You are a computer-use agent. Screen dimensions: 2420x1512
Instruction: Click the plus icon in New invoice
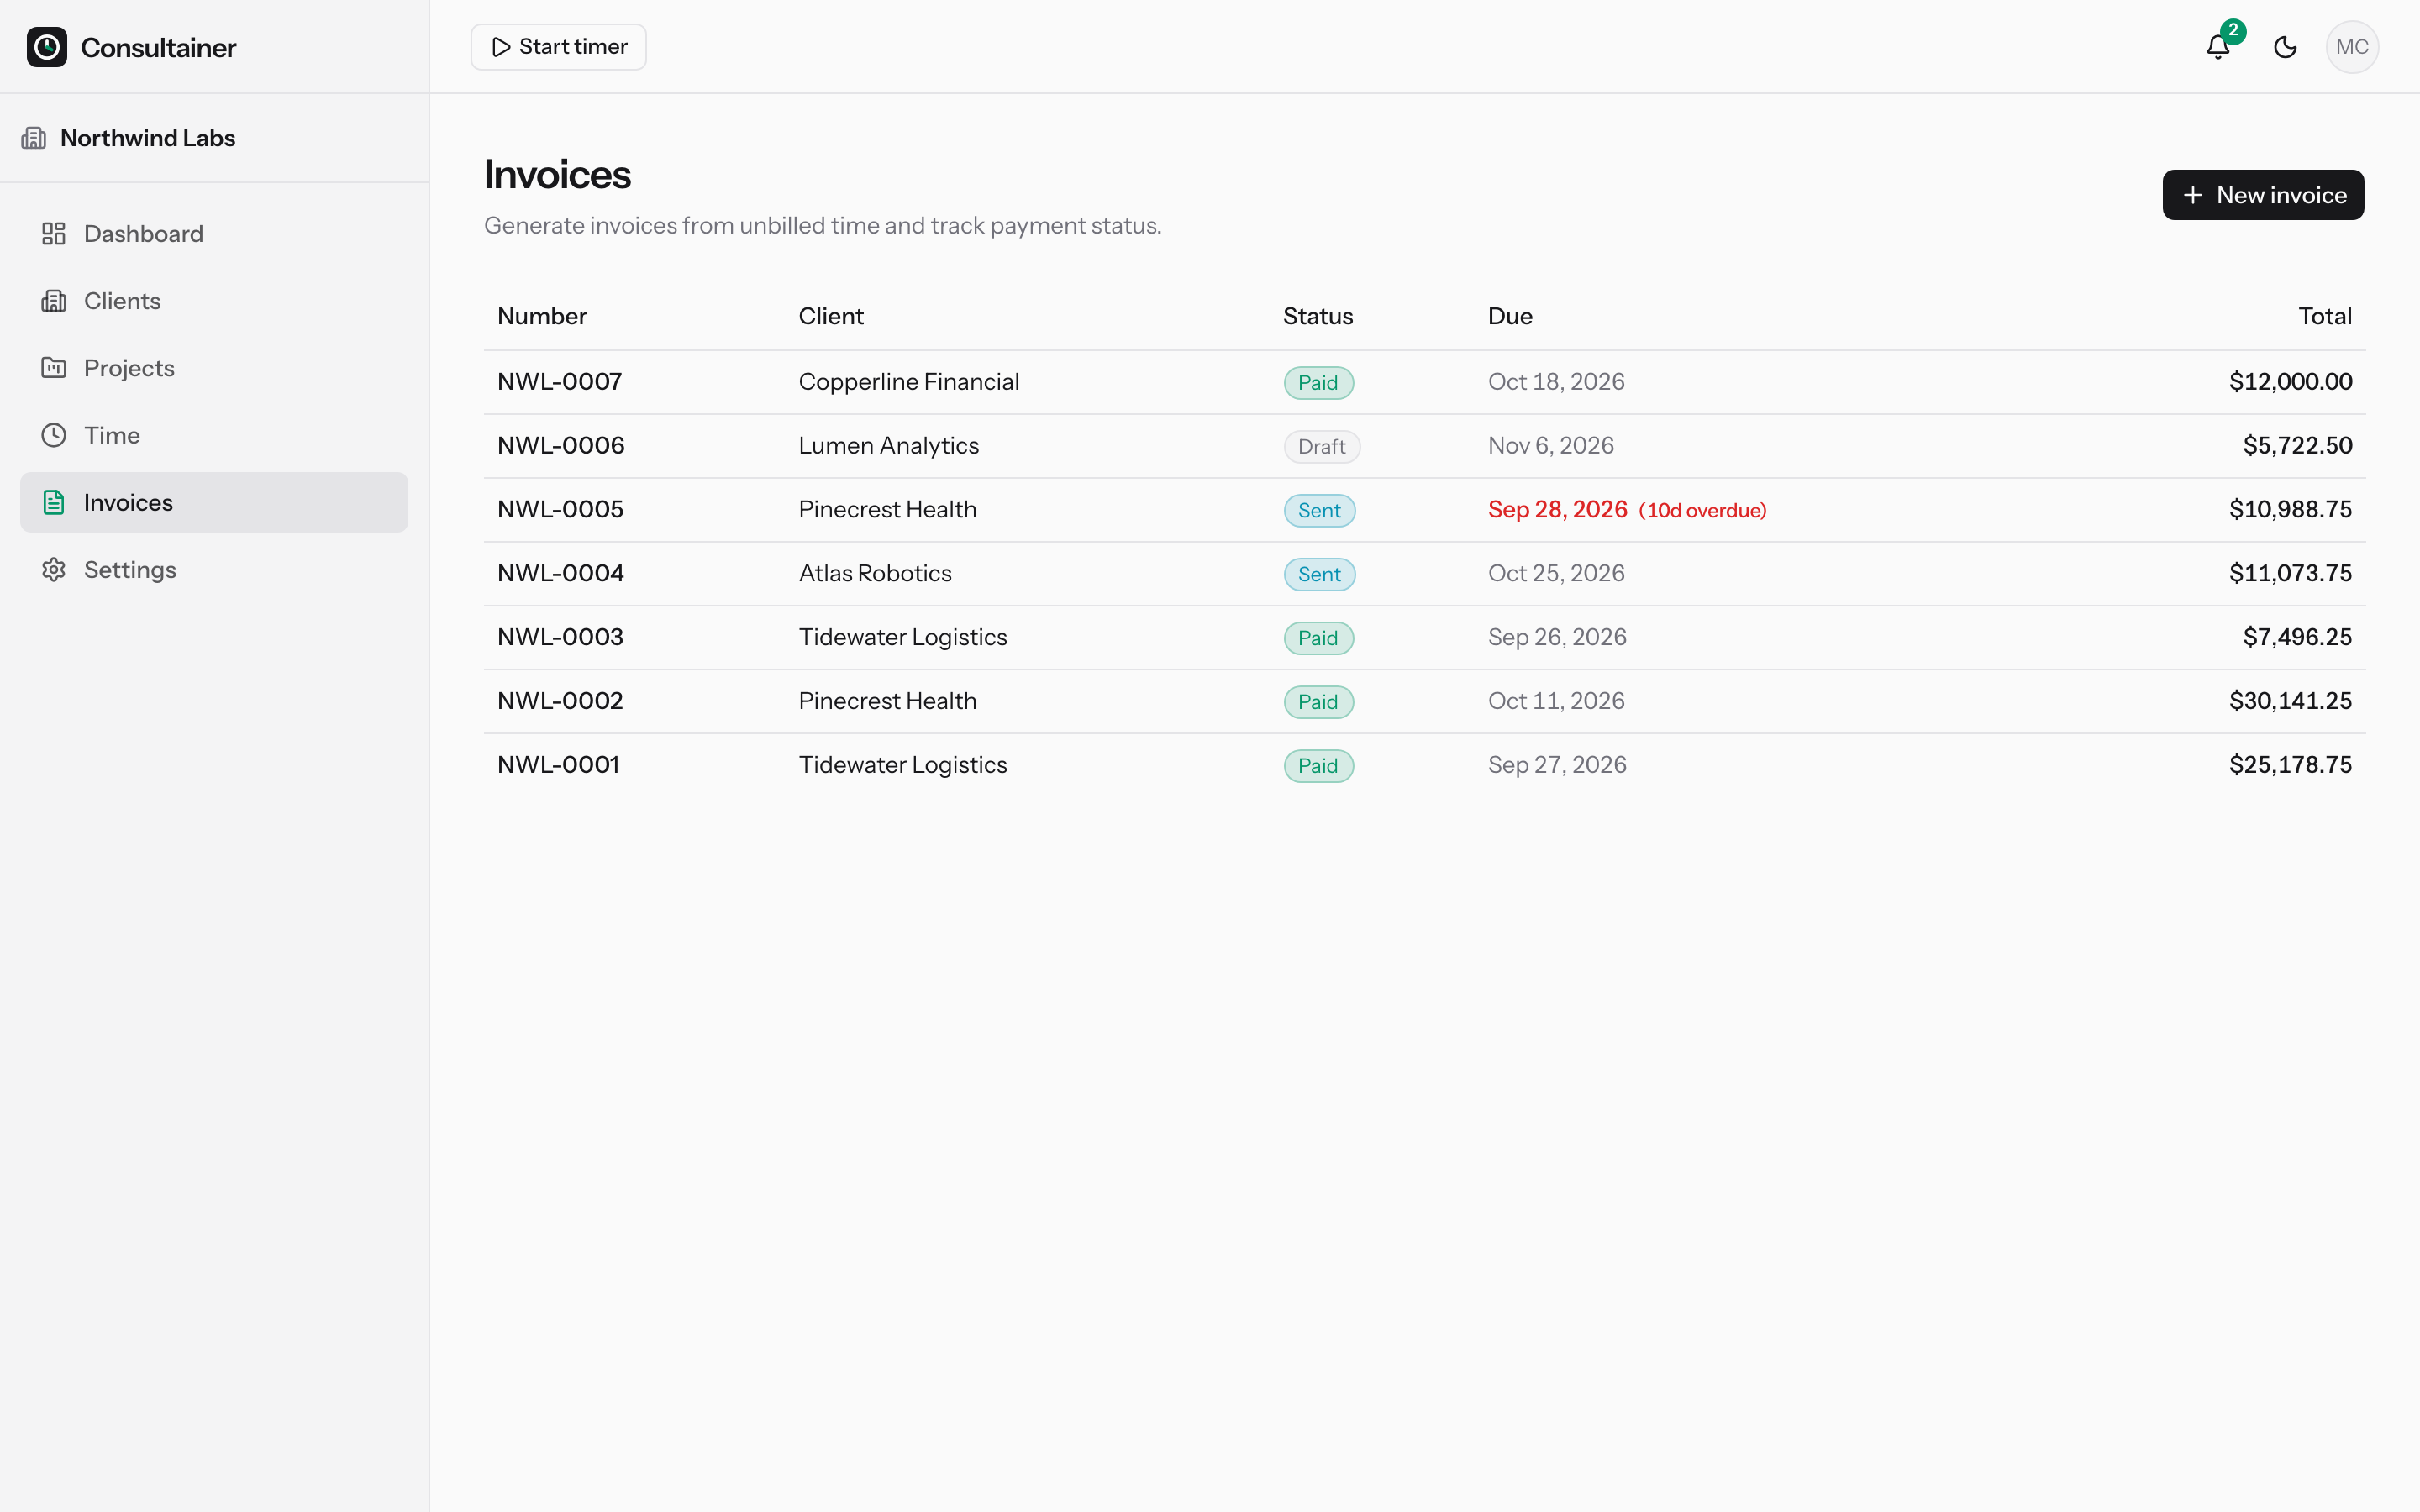(2193, 195)
